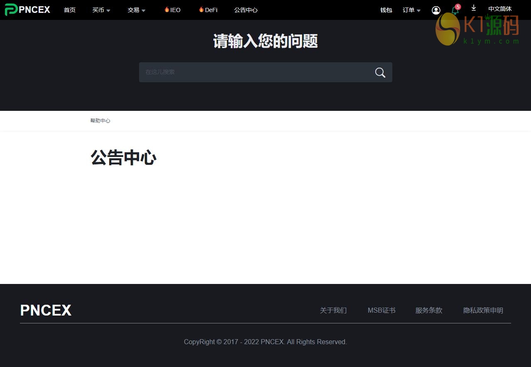The width and height of the screenshot is (531, 367).
Task: Open the DeFi menu item
Action: pyautogui.click(x=208, y=10)
